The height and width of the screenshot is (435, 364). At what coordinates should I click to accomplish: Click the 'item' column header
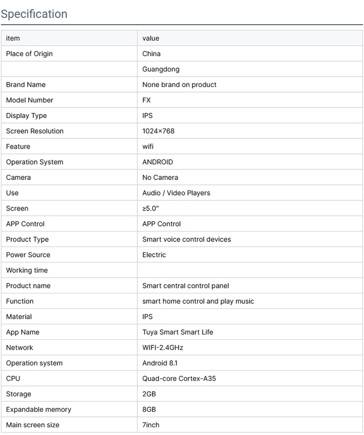pyautogui.click(x=13, y=38)
